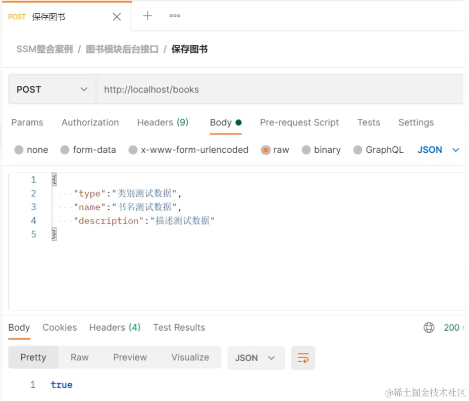Open a new request tab with plus icon
The width and height of the screenshot is (469, 401).
147,16
